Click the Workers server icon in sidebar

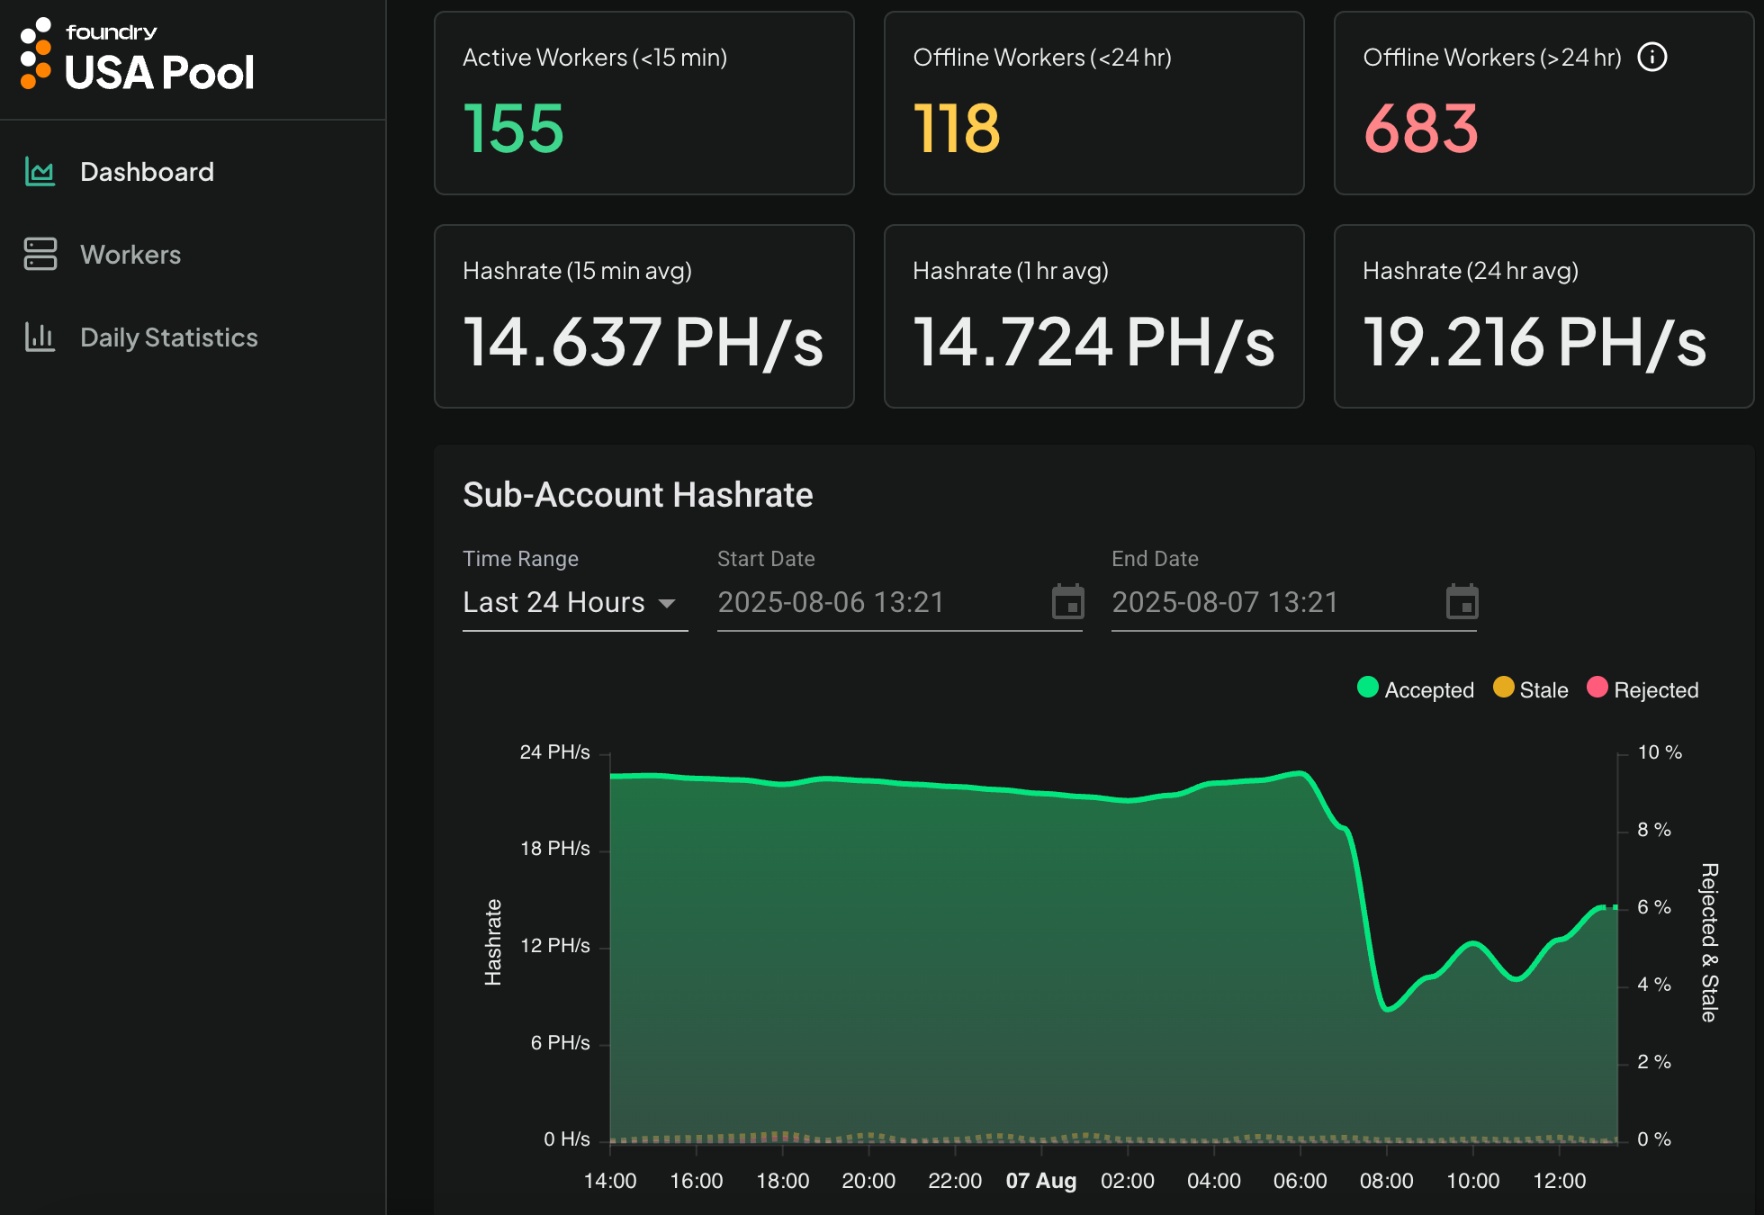tap(40, 255)
